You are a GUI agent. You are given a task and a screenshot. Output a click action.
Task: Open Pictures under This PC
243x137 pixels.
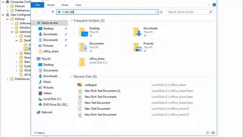point(48,88)
